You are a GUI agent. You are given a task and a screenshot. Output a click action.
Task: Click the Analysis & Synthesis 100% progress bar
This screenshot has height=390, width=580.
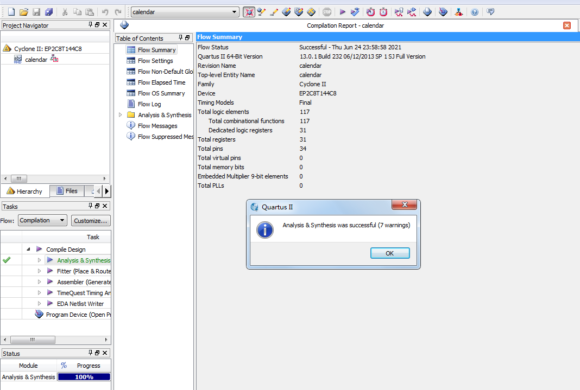[x=84, y=376]
